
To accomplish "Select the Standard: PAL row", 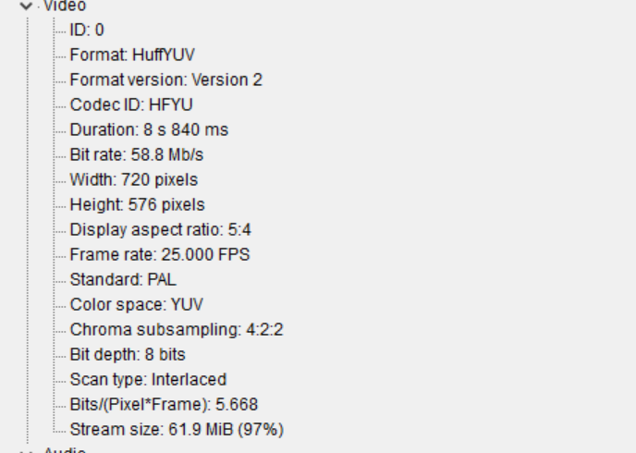I will 123,279.
